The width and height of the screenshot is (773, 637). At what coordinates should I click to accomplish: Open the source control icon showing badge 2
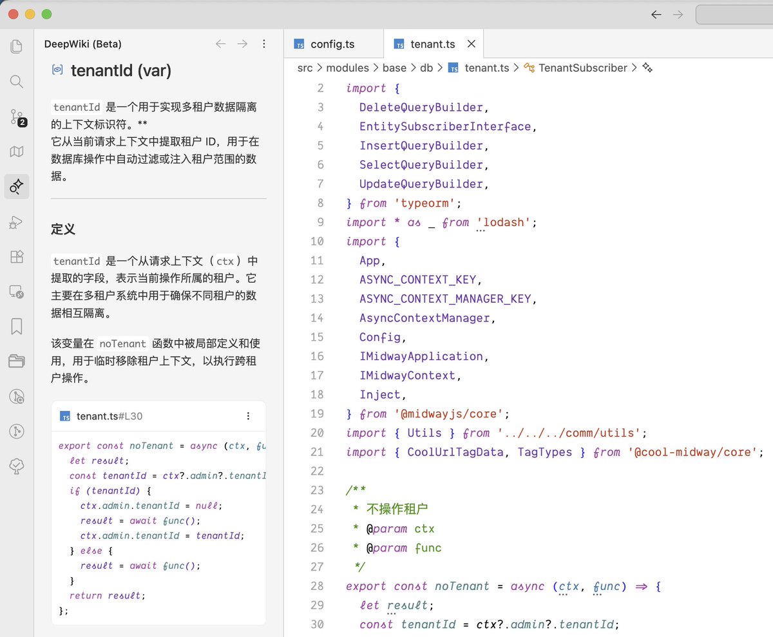[x=16, y=117]
